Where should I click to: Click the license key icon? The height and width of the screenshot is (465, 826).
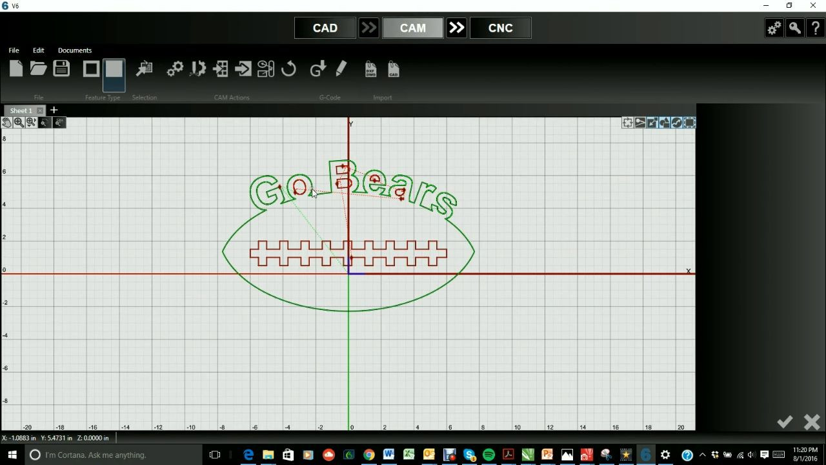pyautogui.click(x=795, y=28)
